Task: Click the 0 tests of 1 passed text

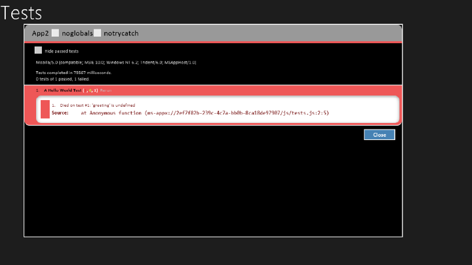Action: tap(63, 79)
